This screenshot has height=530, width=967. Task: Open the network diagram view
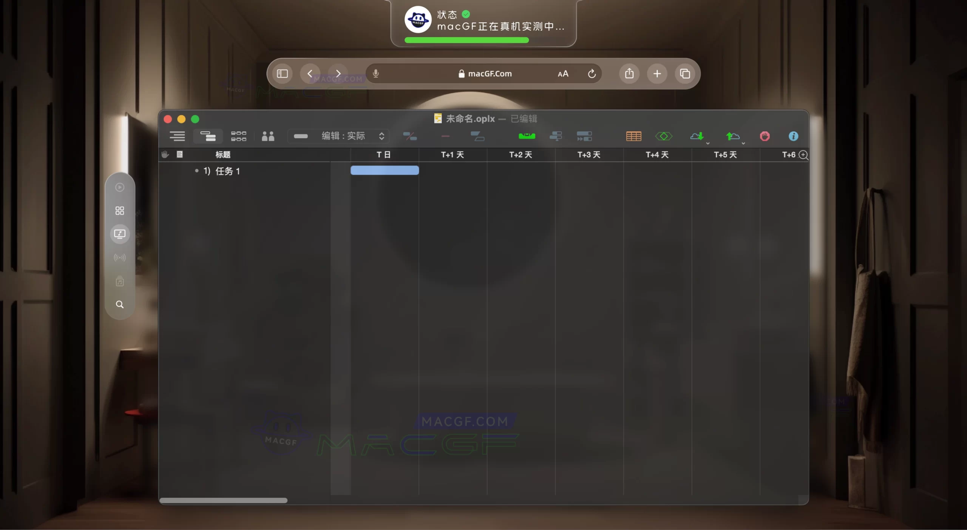238,136
